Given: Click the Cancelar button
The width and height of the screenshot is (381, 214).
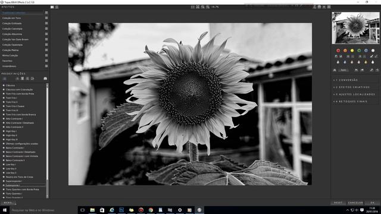Looking at the screenshot, I should click(x=355, y=203).
